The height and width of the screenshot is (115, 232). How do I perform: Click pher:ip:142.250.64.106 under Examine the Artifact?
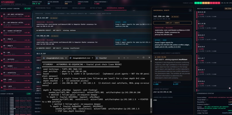(x=162, y=92)
